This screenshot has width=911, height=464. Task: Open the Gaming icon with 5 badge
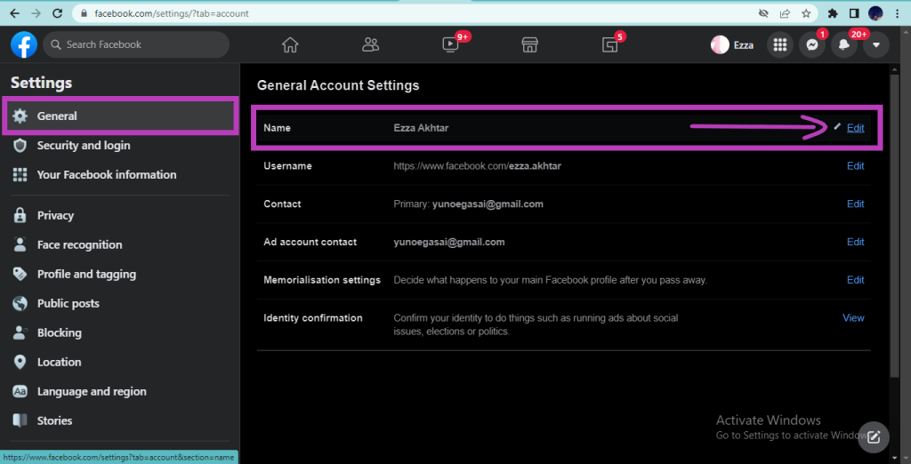pyautogui.click(x=609, y=44)
